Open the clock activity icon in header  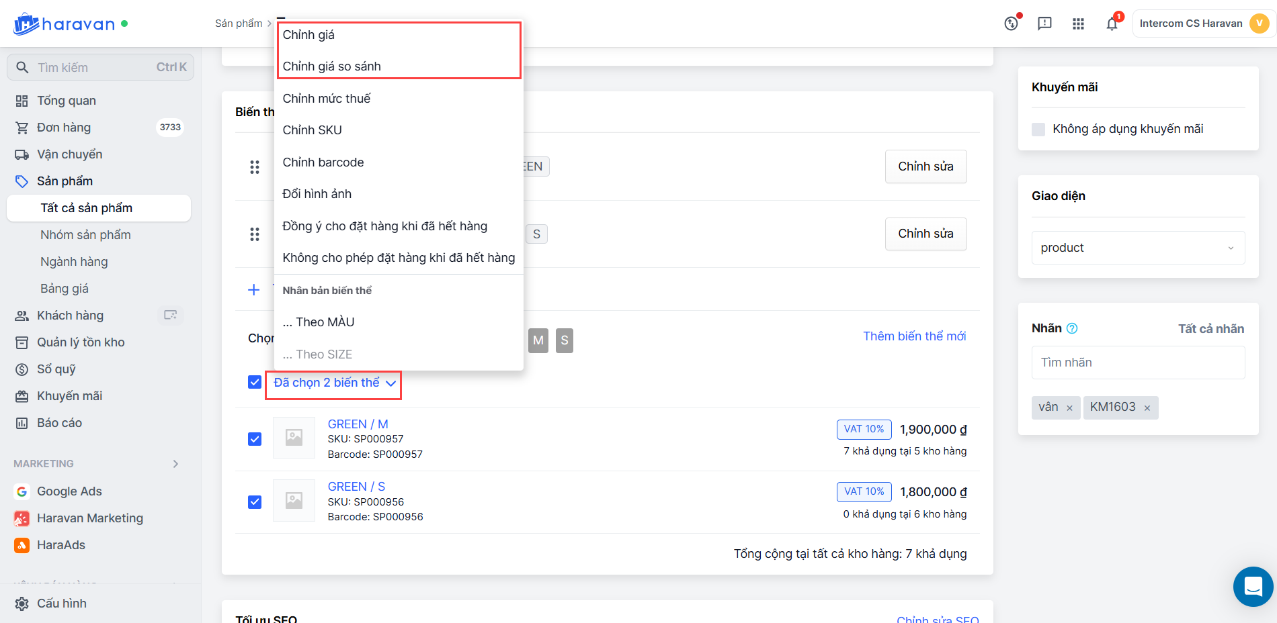tap(1012, 23)
